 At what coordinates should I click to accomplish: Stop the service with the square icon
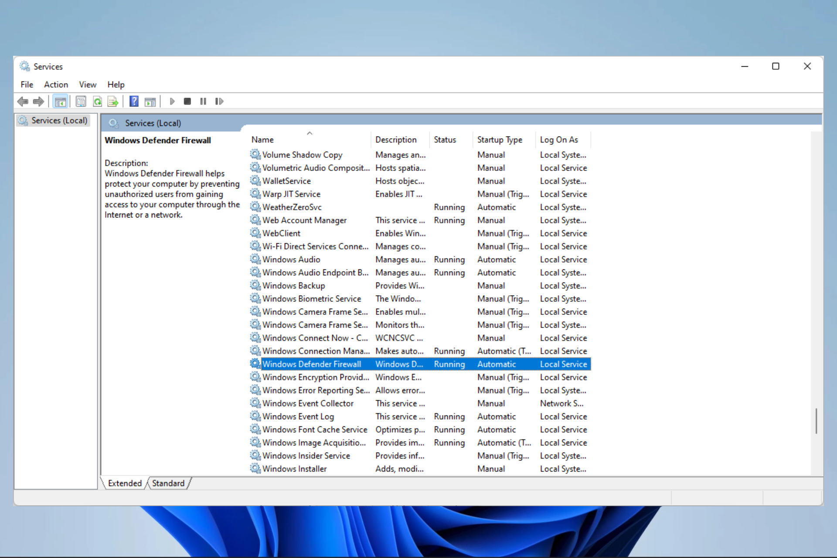click(x=187, y=102)
